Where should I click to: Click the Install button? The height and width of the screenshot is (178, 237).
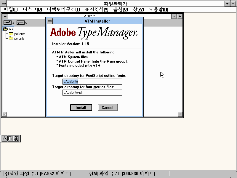[x=81, y=107]
